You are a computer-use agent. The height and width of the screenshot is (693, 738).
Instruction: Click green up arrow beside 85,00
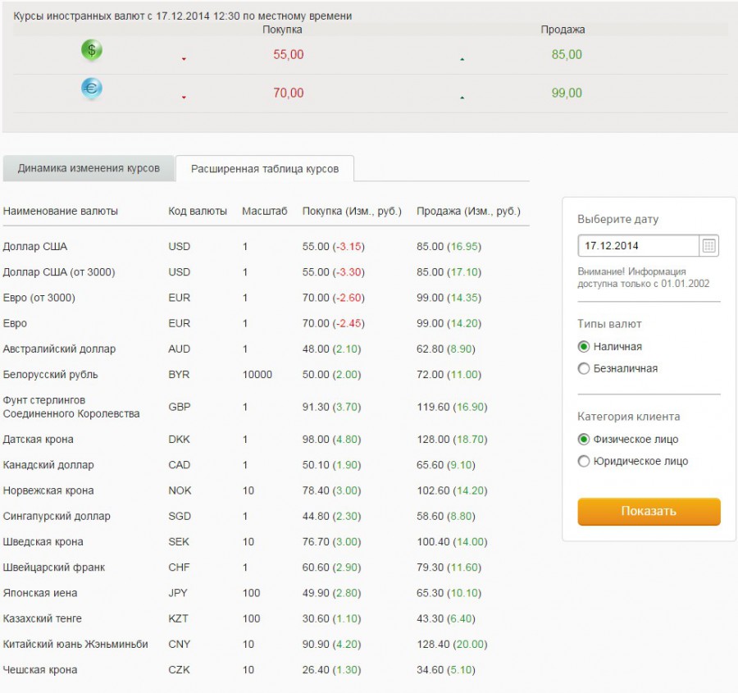click(462, 59)
